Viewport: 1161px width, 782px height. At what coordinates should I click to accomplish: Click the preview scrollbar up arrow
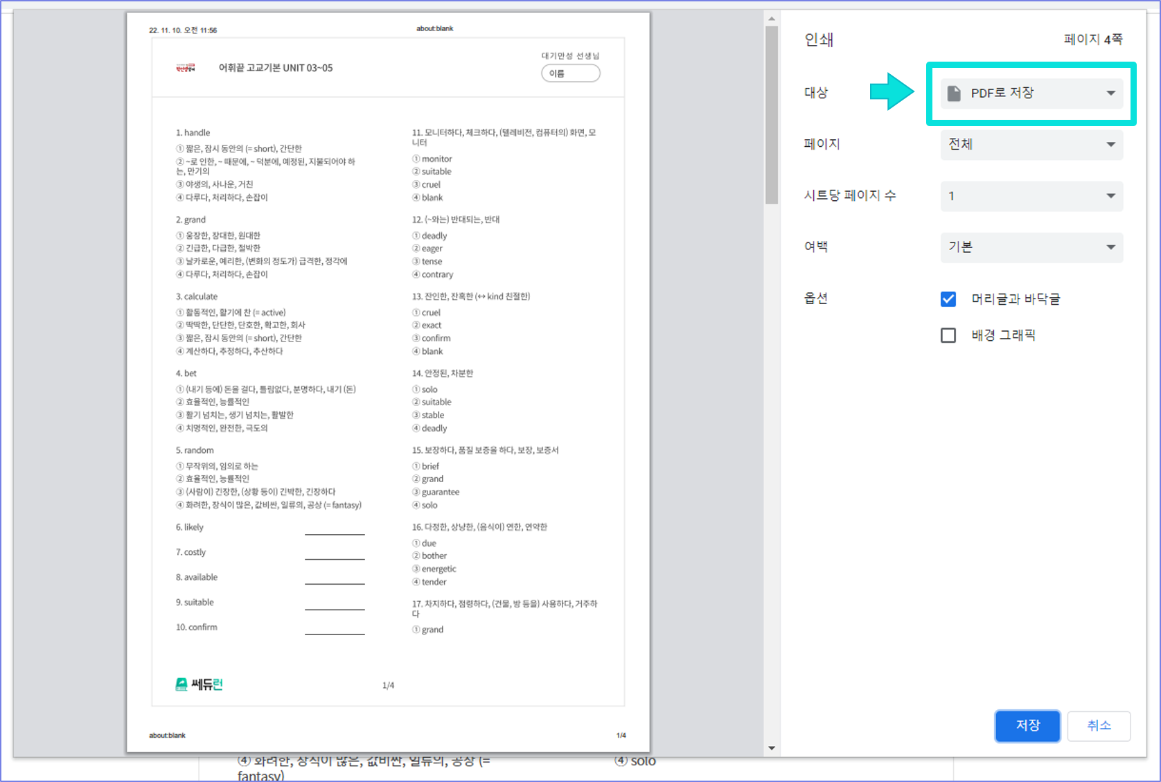click(x=772, y=19)
